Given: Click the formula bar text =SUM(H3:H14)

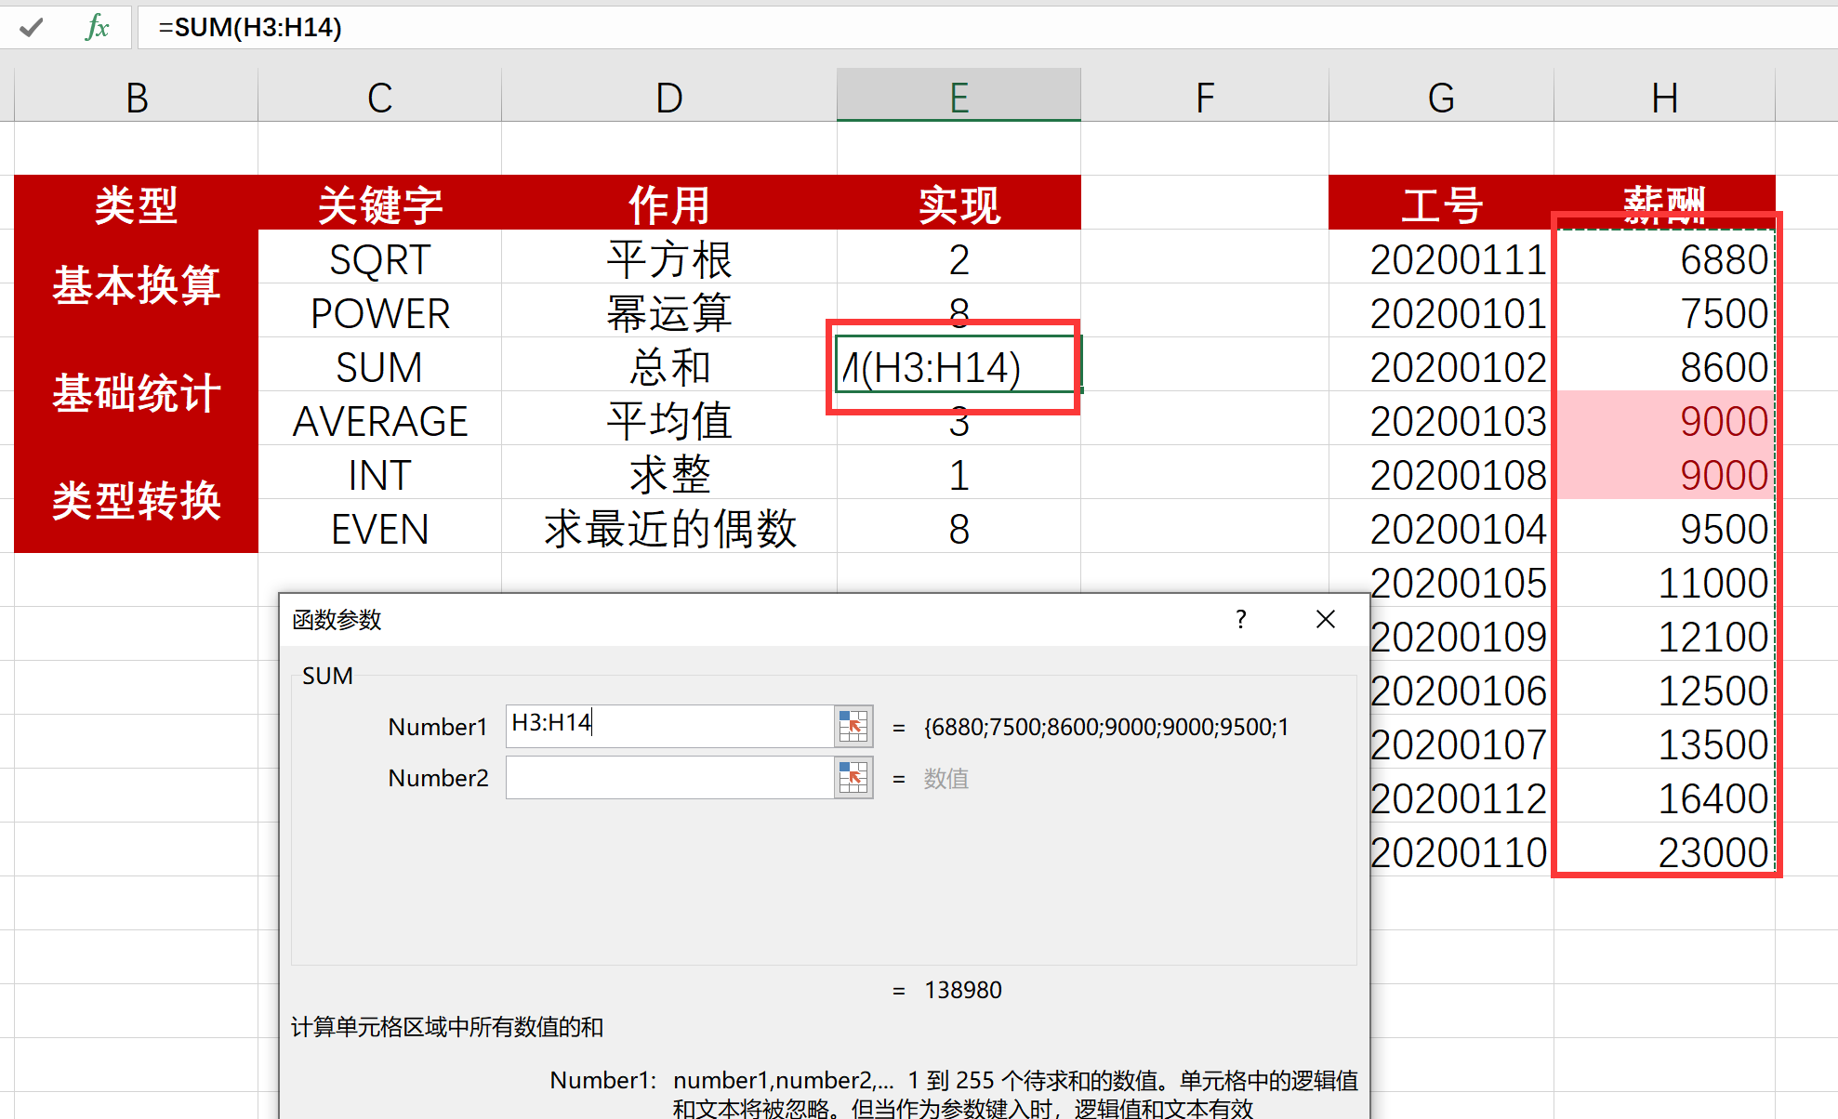Looking at the screenshot, I should (x=250, y=27).
